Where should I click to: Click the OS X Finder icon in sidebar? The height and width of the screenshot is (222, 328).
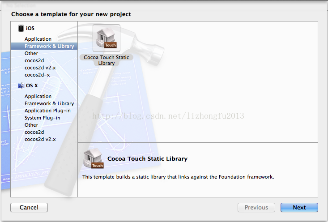[x=21, y=85]
